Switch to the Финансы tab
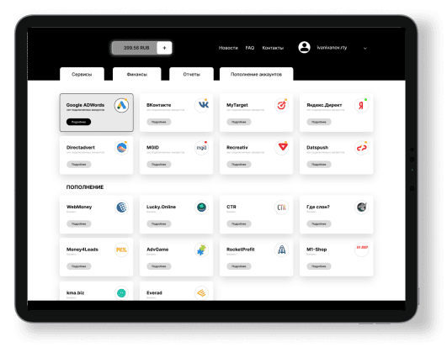The width and height of the screenshot is (447, 347). pos(137,74)
